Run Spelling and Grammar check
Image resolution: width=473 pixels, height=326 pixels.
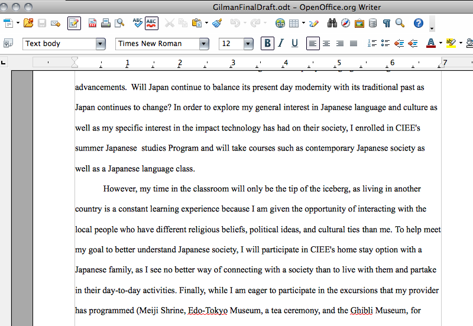point(138,23)
